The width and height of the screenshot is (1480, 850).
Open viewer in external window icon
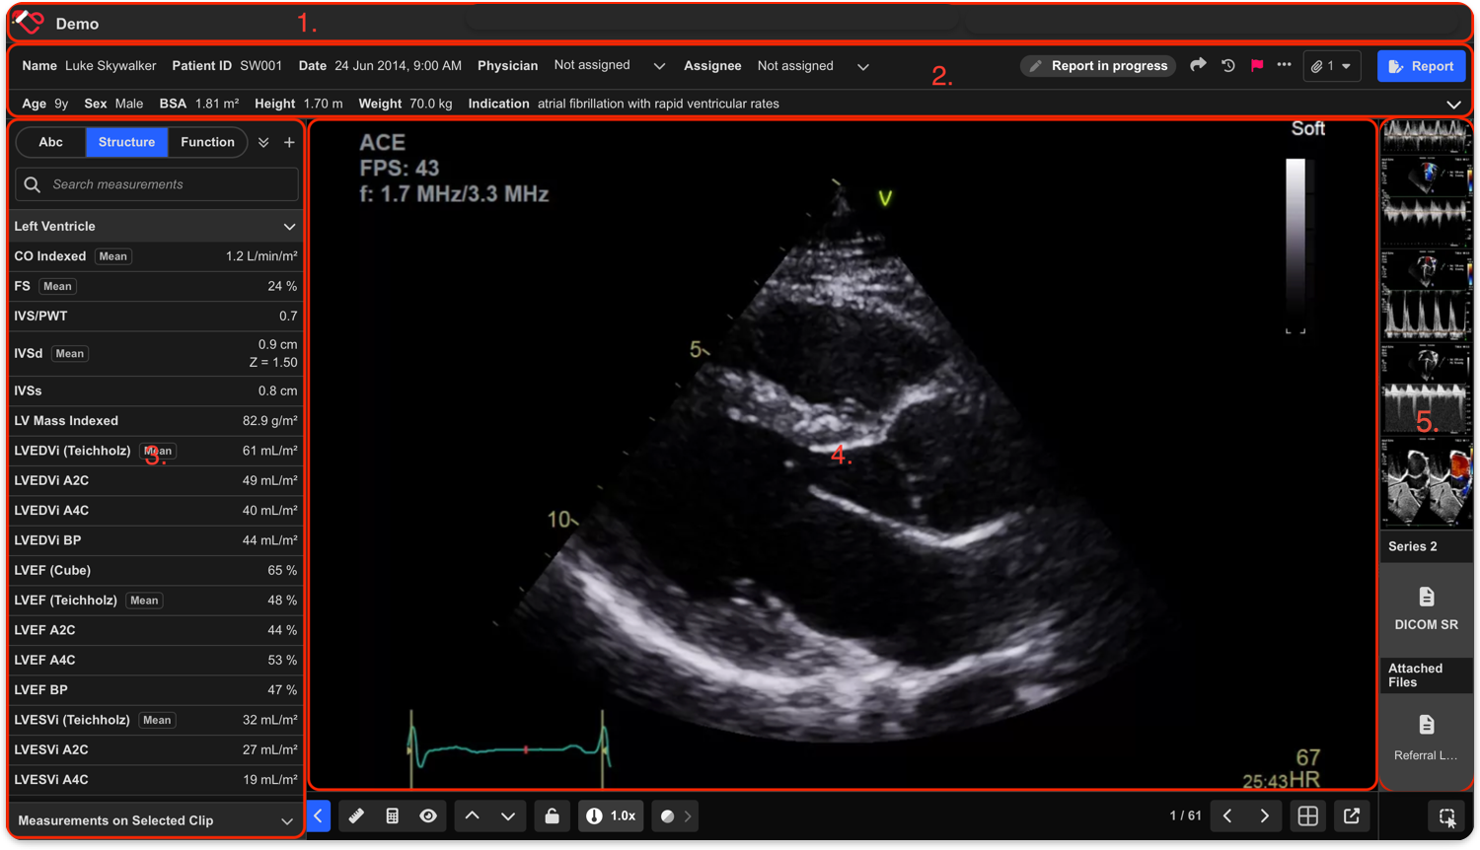pyautogui.click(x=1352, y=816)
